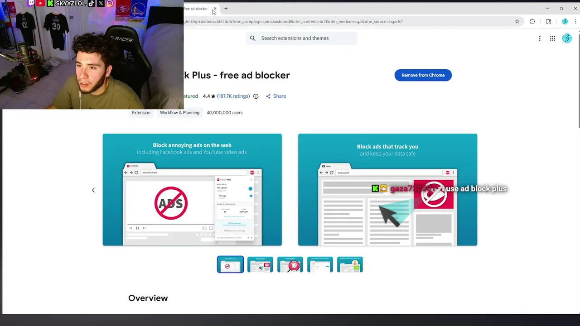Select second carousel thumbnail
Screen dimensions: 580x326
tap(260, 264)
